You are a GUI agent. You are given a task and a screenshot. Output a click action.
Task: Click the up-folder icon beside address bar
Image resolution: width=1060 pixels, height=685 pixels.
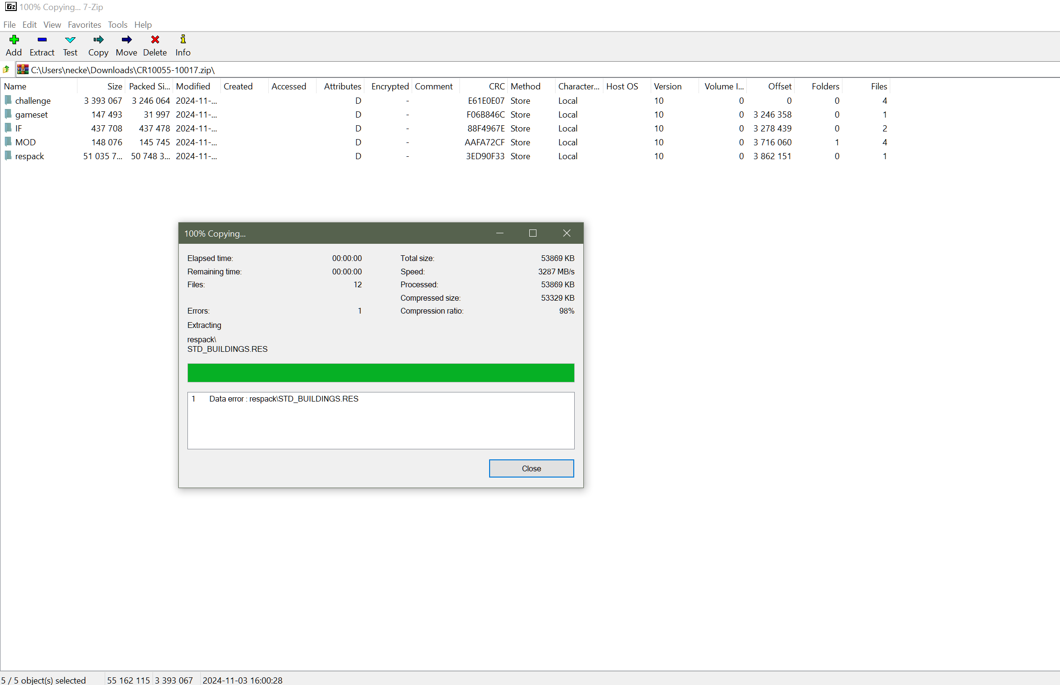pos(6,70)
